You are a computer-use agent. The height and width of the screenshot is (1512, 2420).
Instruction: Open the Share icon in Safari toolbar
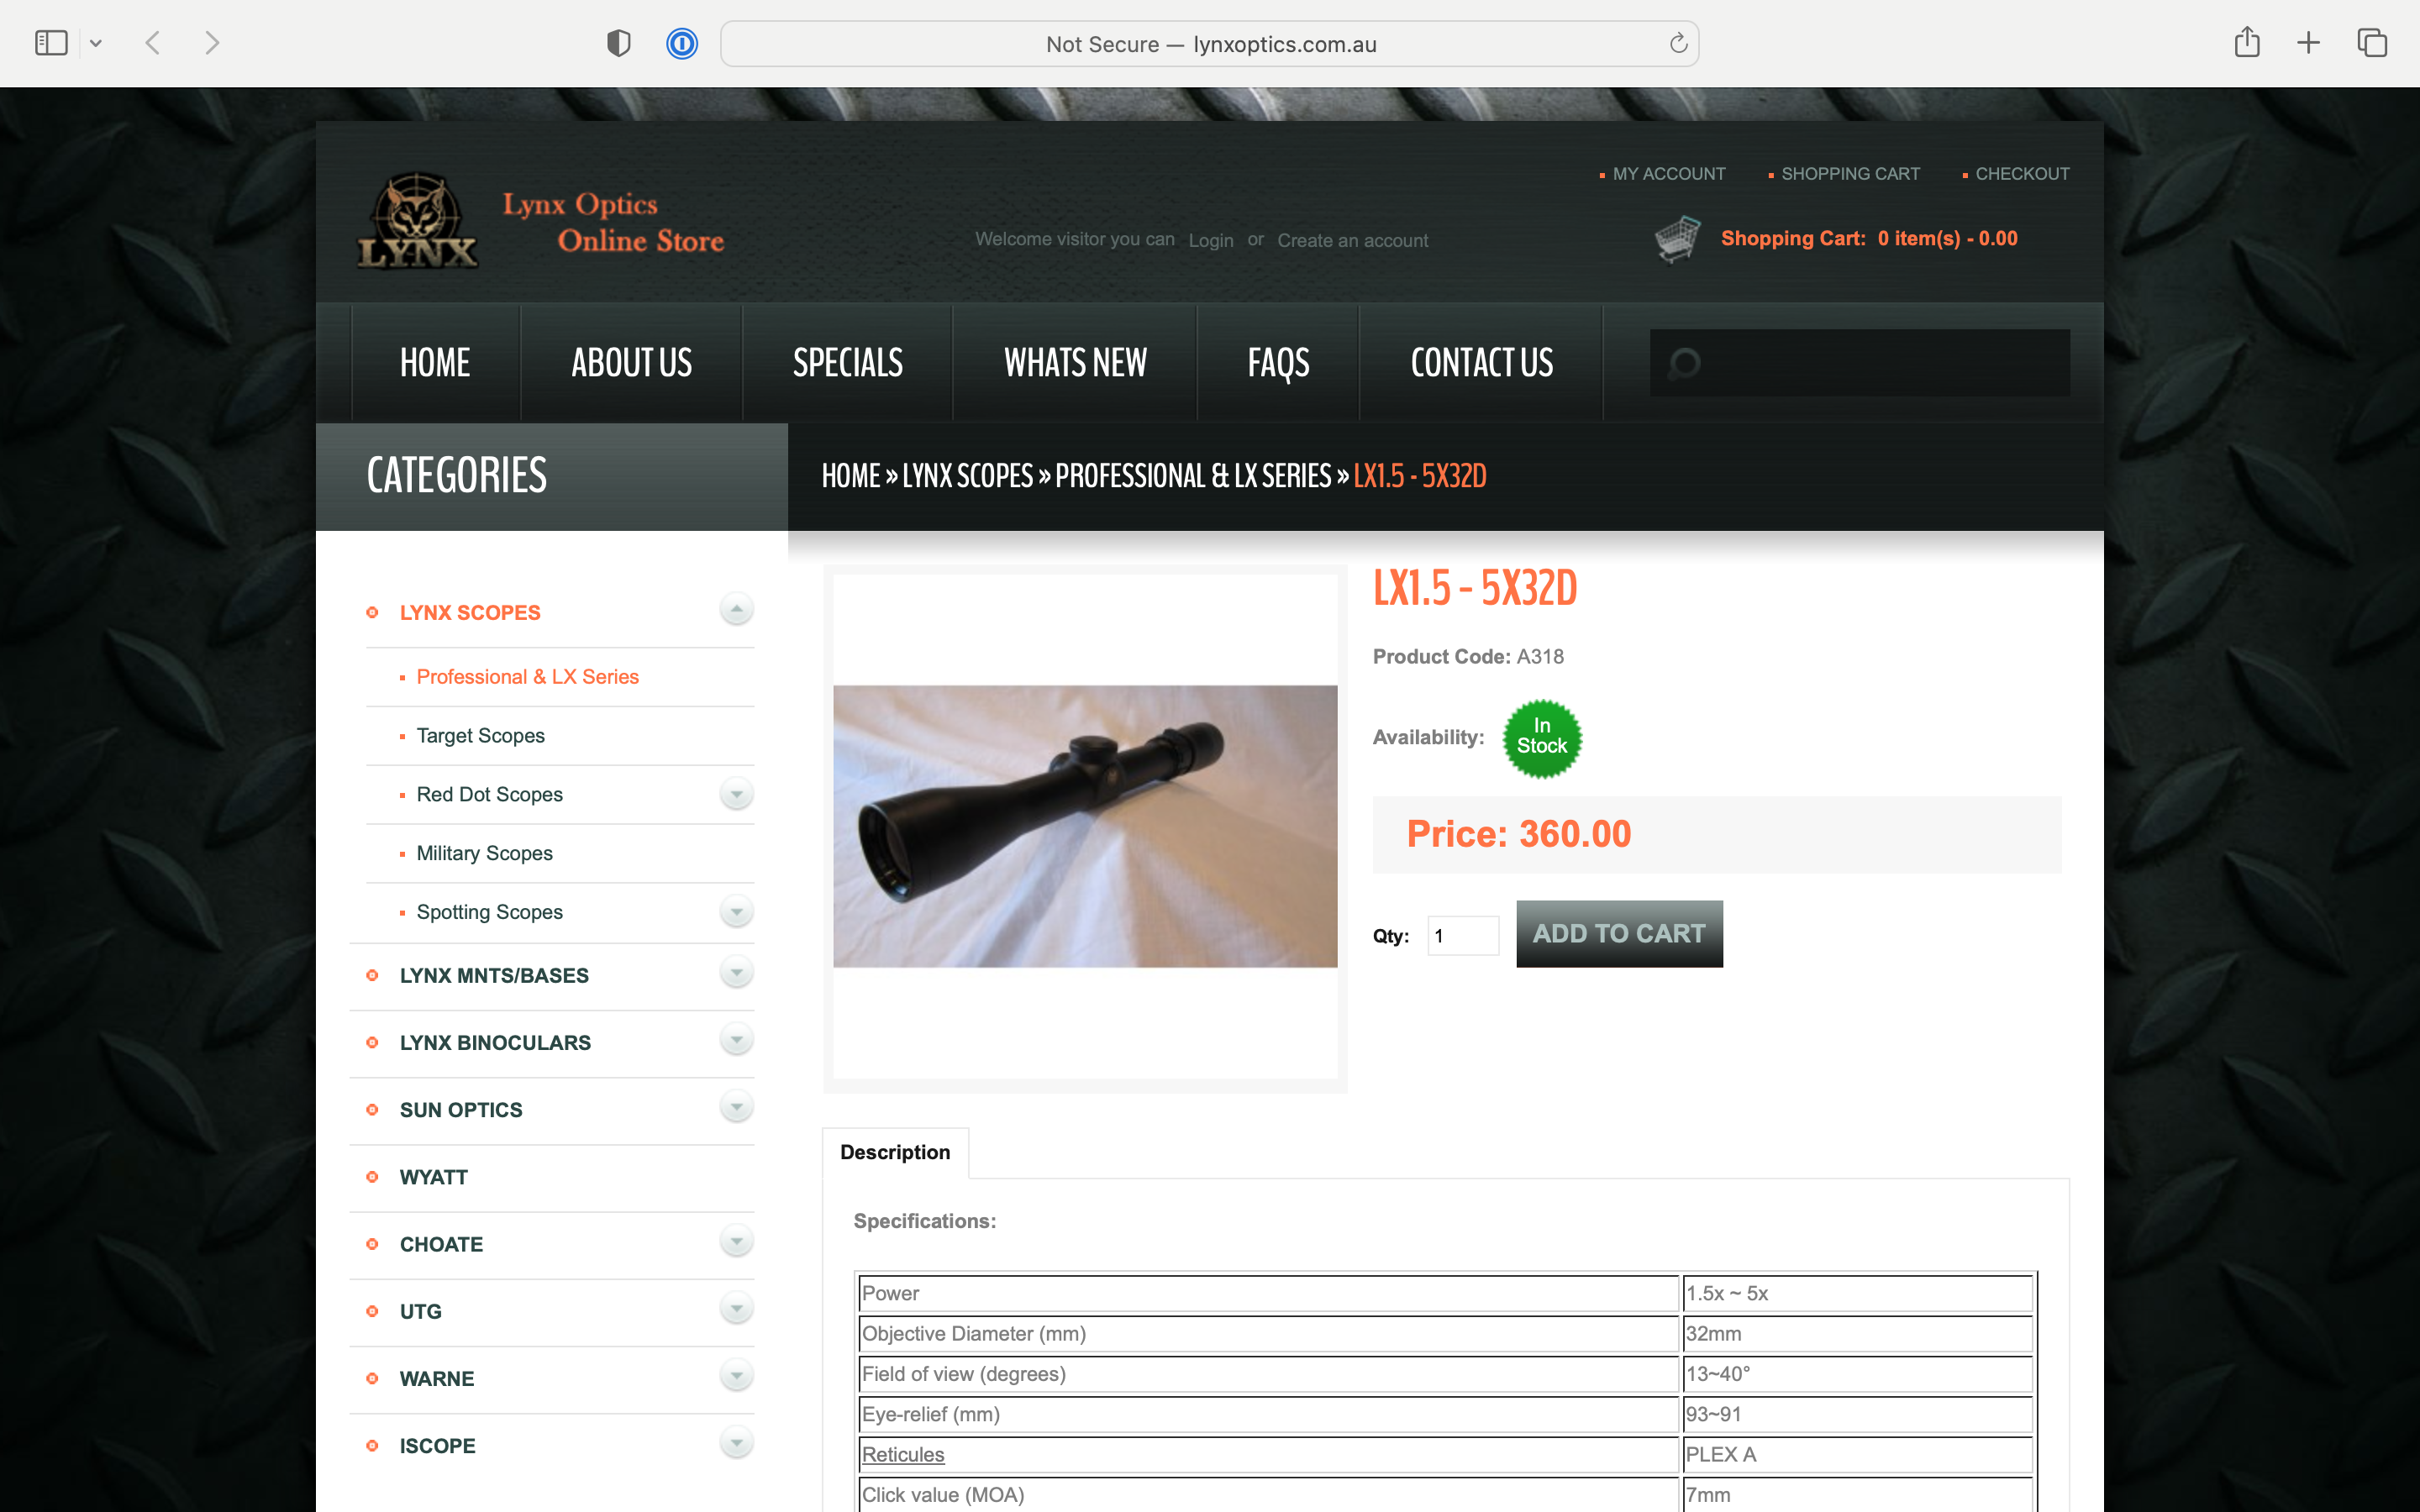(x=2247, y=42)
